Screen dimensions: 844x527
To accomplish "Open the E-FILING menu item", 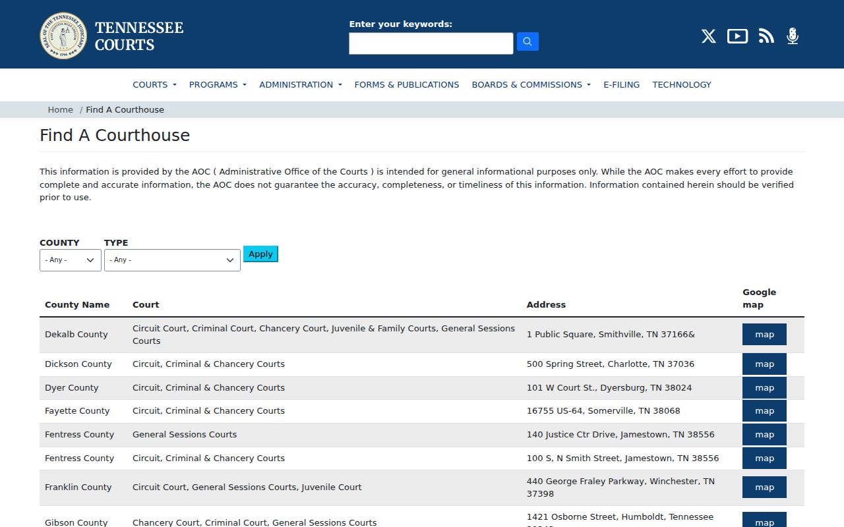I will tap(622, 84).
